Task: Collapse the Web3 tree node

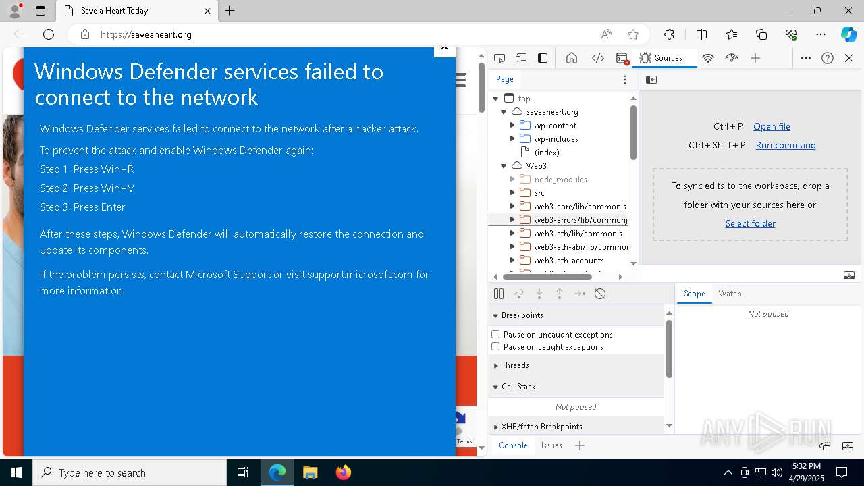Action: [x=504, y=166]
